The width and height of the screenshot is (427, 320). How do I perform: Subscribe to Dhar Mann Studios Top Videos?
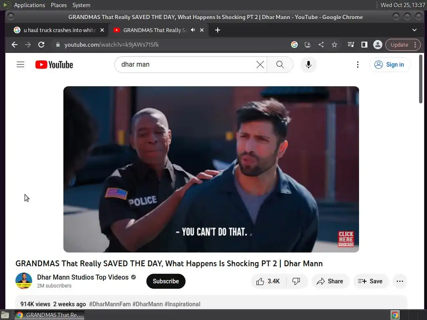[x=166, y=281]
